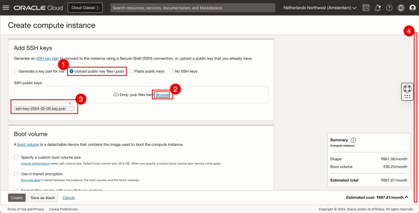This screenshot has width=419, height=213.
Task: Open the language globe icon
Action: (401, 8)
